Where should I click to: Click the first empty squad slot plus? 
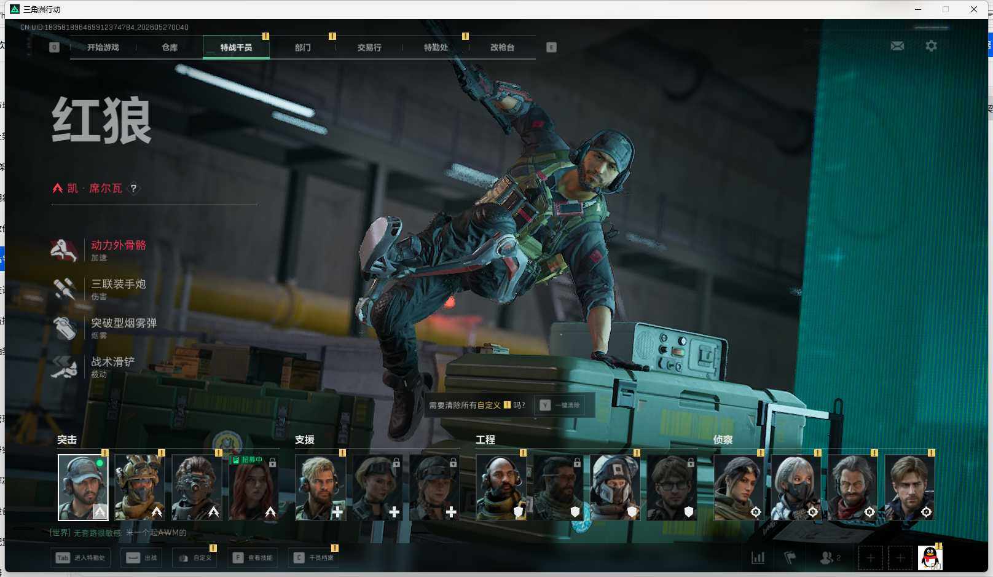tap(870, 558)
